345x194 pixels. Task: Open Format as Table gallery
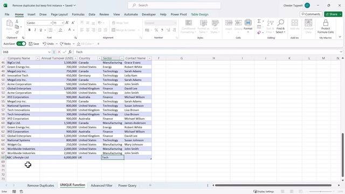pos(203,26)
